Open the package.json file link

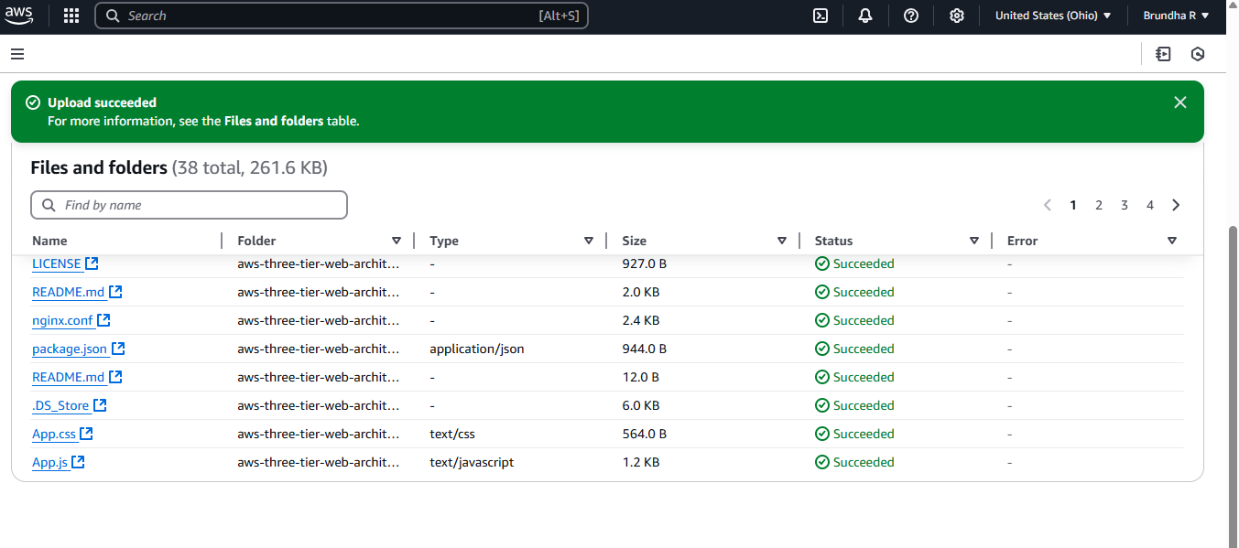click(x=70, y=349)
